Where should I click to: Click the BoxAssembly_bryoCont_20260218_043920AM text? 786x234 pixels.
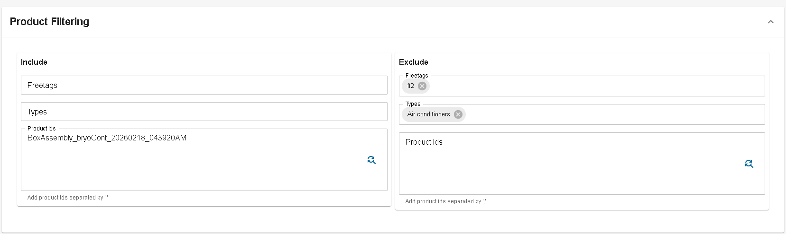[x=107, y=138]
